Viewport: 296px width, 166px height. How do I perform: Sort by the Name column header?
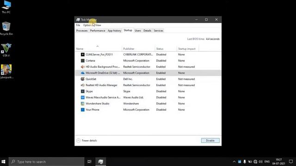coord(99,49)
